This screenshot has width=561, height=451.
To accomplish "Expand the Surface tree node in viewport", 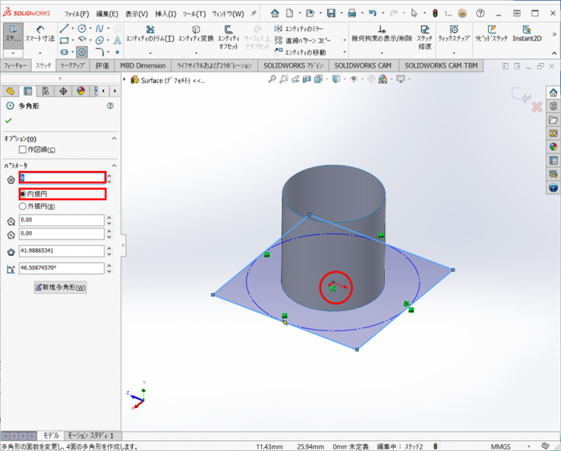I will pos(124,80).
